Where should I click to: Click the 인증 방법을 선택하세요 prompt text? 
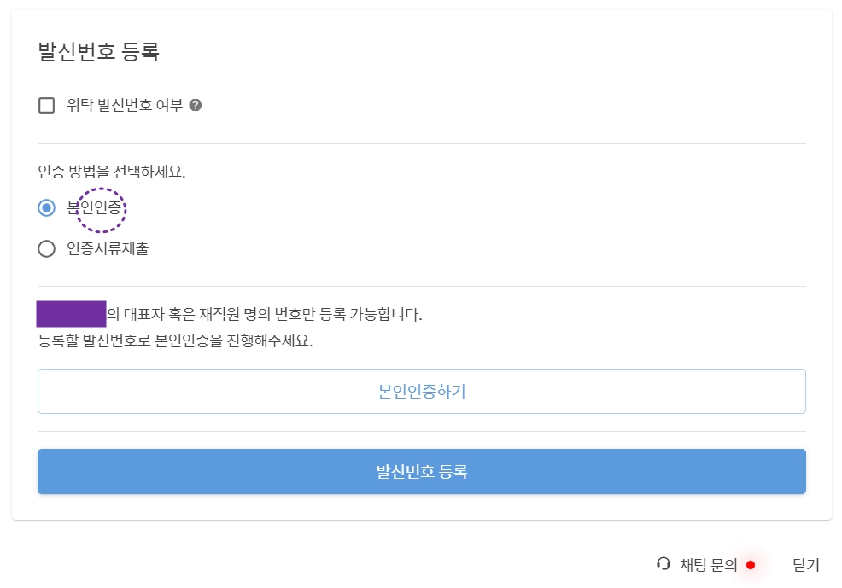pyautogui.click(x=112, y=172)
